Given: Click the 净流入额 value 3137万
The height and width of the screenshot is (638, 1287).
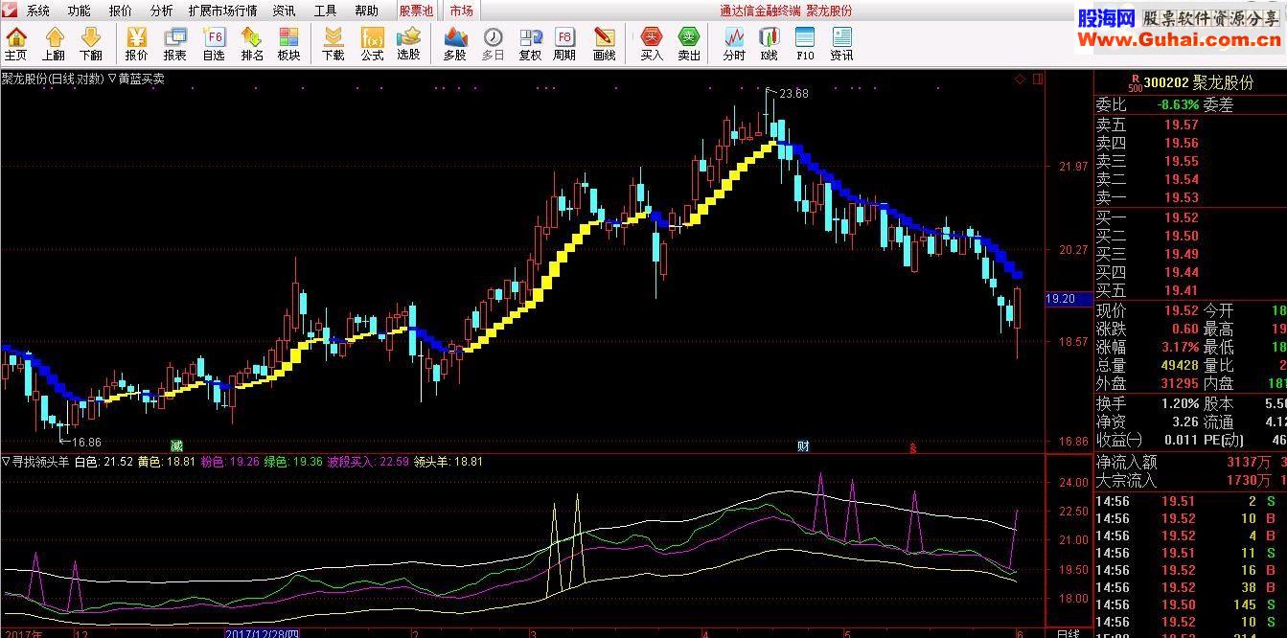Looking at the screenshot, I should pos(1248,462).
